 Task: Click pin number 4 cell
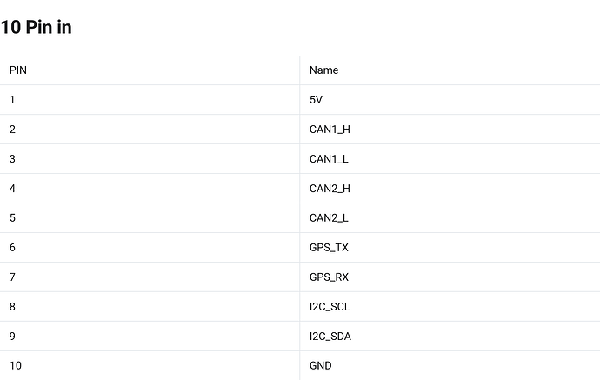(x=12, y=189)
